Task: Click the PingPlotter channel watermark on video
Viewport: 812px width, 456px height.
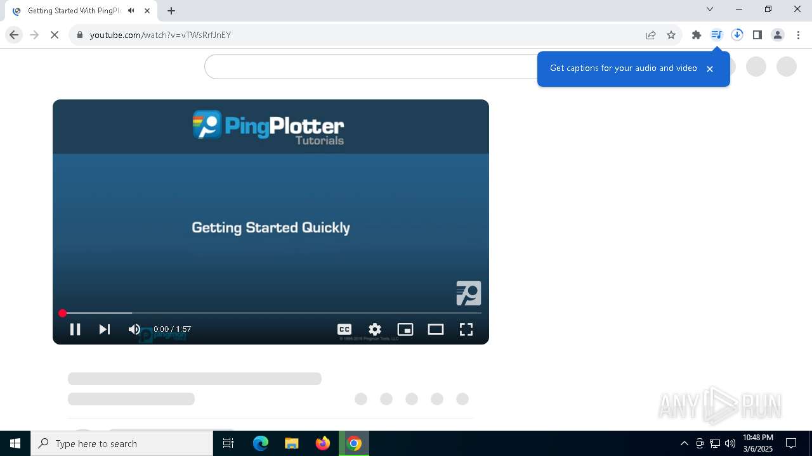Action: [469, 293]
